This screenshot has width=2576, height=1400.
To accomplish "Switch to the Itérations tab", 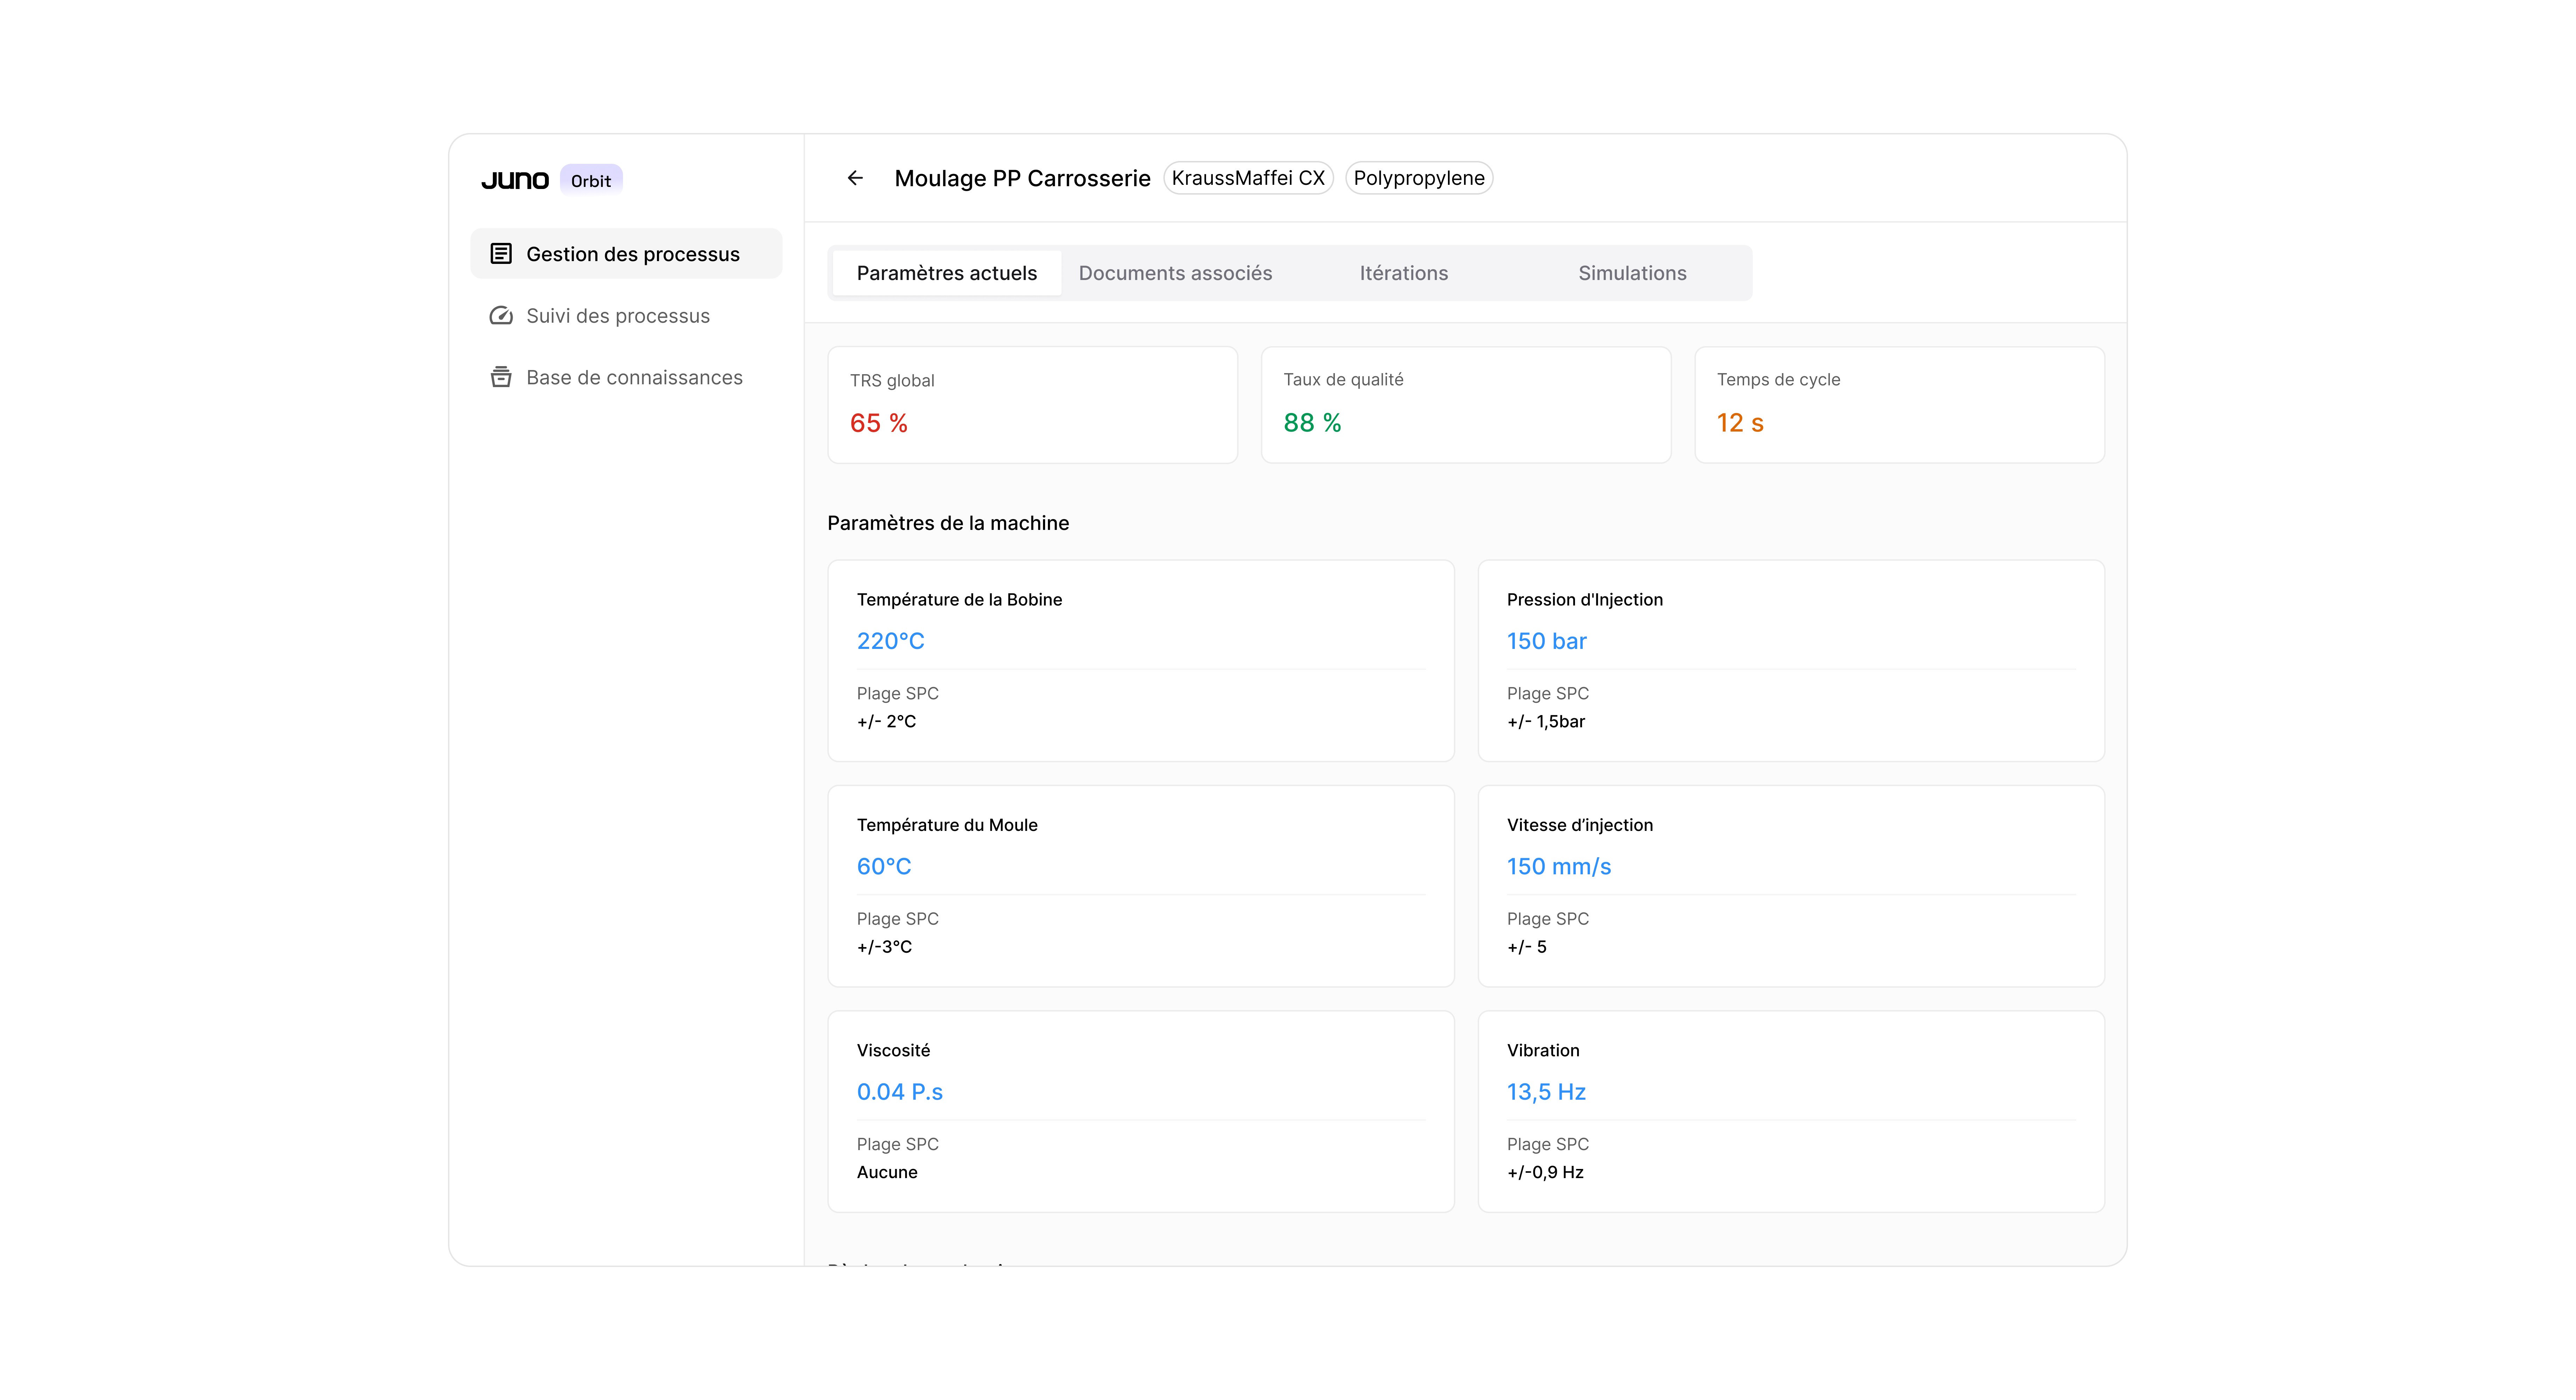I will tap(1403, 273).
